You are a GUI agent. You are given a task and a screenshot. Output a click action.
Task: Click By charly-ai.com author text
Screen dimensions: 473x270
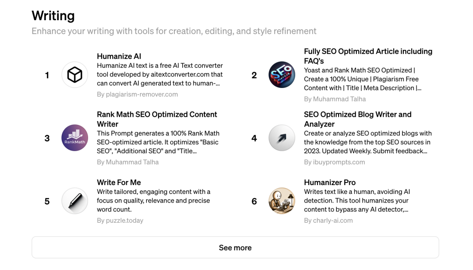coord(328,221)
